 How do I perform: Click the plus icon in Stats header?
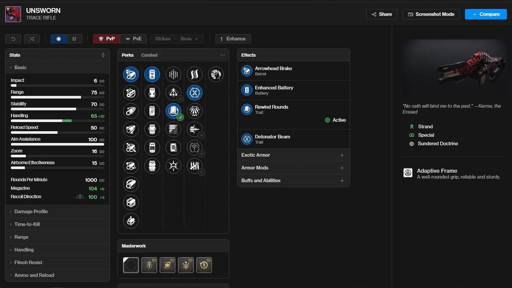coord(103,55)
